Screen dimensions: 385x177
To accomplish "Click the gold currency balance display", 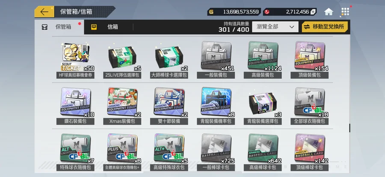I will coord(234,12).
